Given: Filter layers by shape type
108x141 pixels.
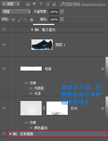Looking at the screenshot, I should 48,4.
